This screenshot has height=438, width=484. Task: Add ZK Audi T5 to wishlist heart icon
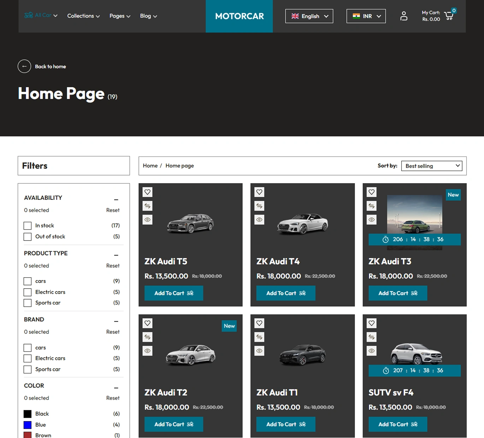[x=148, y=192]
